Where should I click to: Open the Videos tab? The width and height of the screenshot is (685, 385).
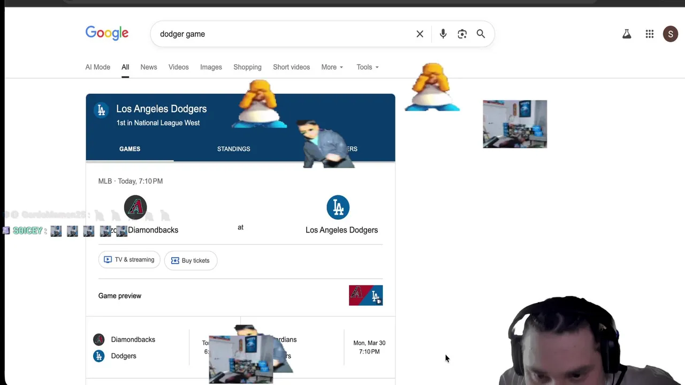(x=179, y=67)
